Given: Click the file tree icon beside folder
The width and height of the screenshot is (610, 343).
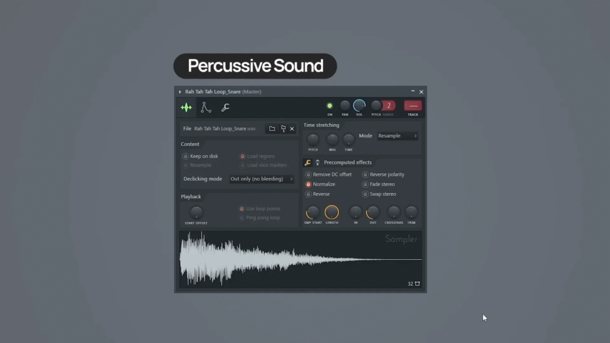Looking at the screenshot, I should (283, 129).
